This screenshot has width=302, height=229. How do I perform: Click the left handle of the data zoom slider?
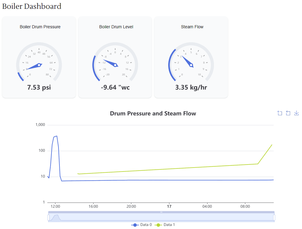(x=49, y=217)
